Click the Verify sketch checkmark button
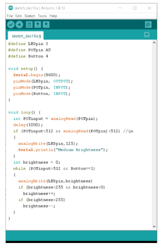165x248 pixels. coord(11,25)
